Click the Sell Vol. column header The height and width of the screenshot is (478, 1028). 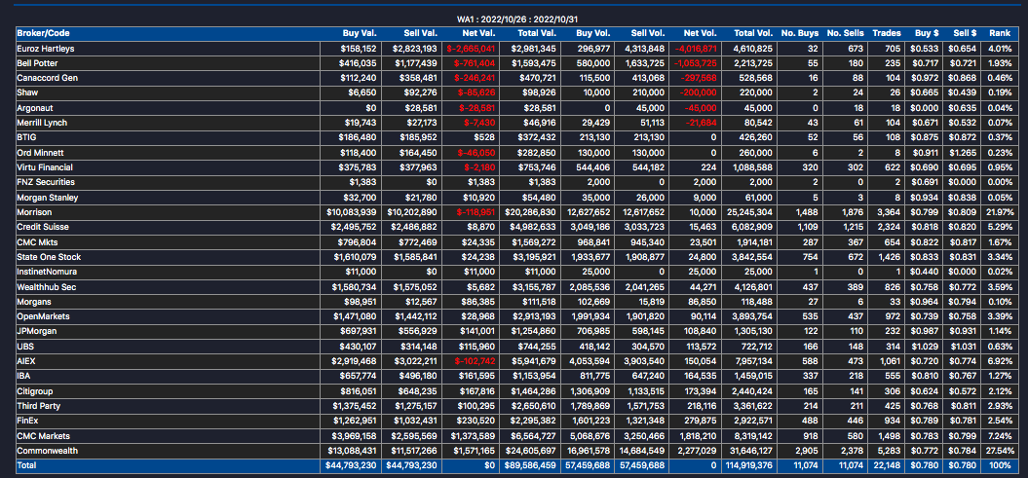tap(647, 33)
